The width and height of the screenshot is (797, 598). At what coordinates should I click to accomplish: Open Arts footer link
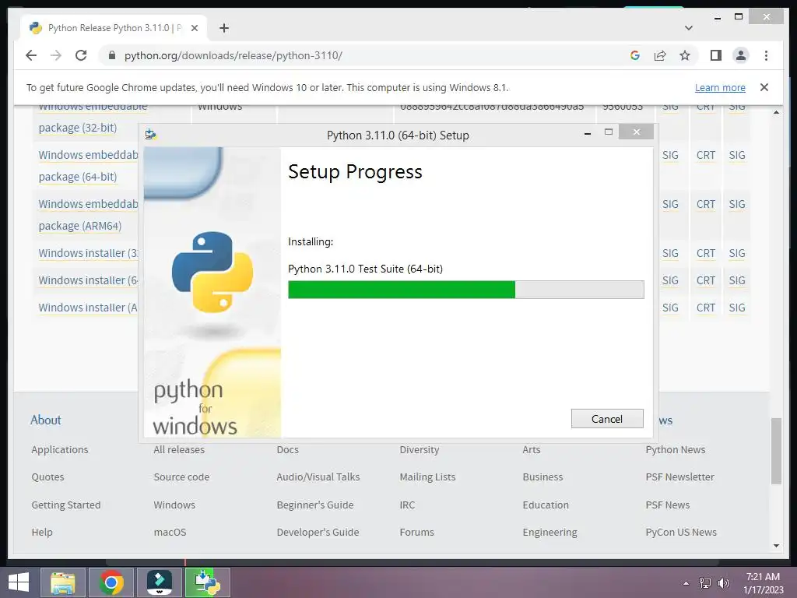[x=531, y=449]
